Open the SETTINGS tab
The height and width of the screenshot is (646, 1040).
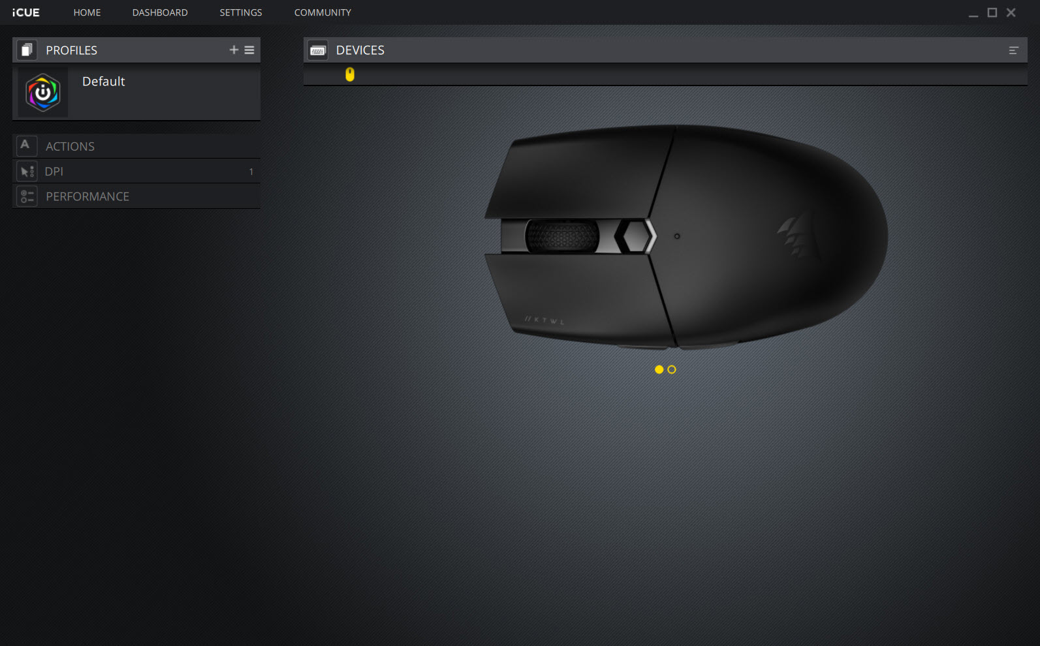(x=241, y=12)
